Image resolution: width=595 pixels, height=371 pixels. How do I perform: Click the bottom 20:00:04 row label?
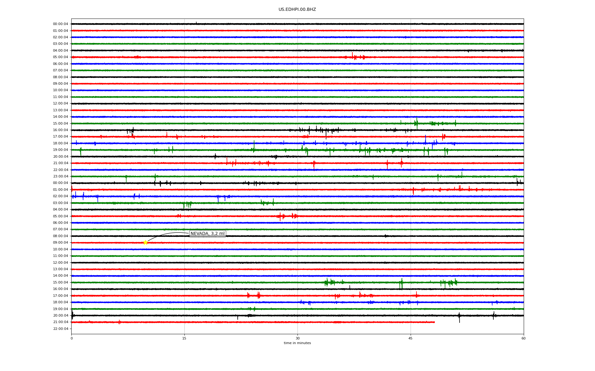pyautogui.click(x=60, y=315)
